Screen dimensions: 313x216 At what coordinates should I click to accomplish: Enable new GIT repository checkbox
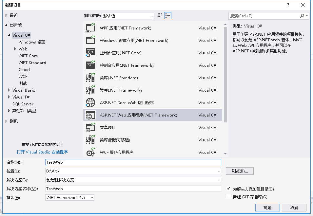pyautogui.click(x=228, y=196)
